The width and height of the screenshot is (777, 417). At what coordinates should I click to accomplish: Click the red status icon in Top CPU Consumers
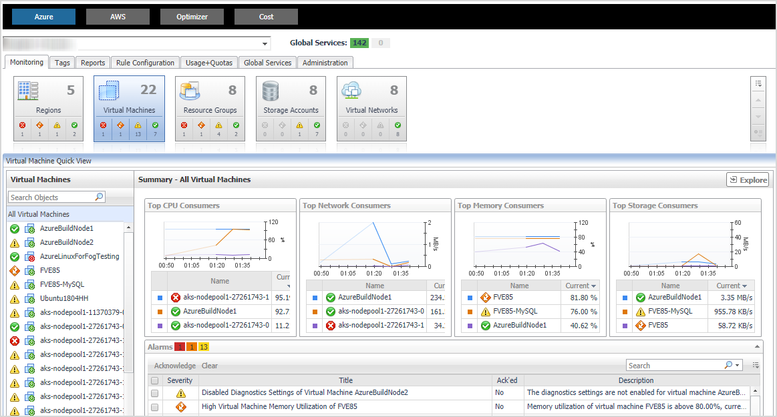click(176, 298)
